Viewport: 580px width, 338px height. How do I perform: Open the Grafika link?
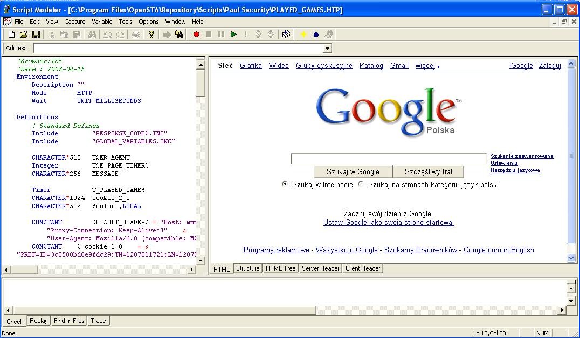251,65
